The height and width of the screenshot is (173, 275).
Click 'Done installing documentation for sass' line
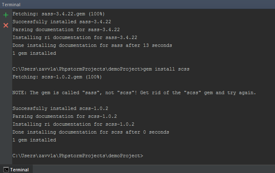click(x=92, y=45)
